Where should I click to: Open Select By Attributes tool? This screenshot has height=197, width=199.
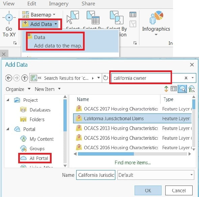93,18
